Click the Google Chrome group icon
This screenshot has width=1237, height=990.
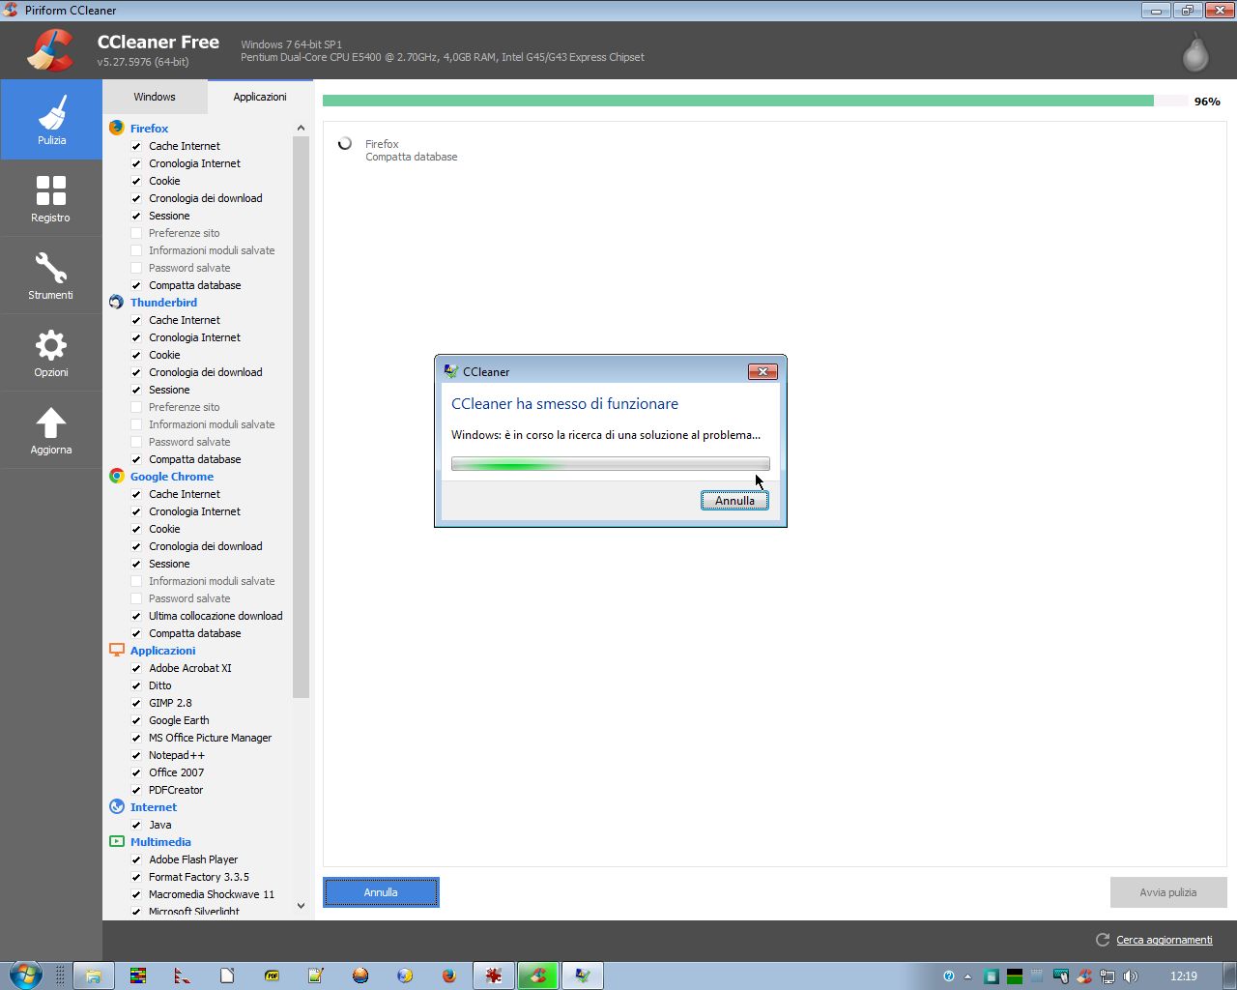[x=117, y=476]
